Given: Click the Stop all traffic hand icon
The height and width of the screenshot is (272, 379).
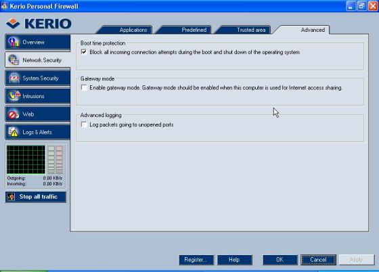Looking at the screenshot, I should [x=11, y=197].
